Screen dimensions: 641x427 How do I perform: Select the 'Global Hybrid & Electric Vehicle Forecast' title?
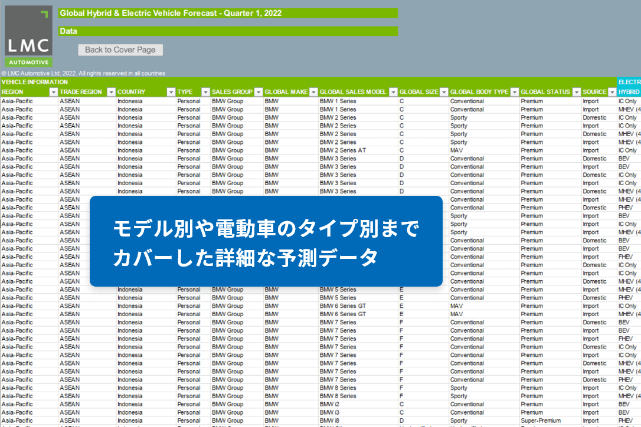[x=171, y=13]
